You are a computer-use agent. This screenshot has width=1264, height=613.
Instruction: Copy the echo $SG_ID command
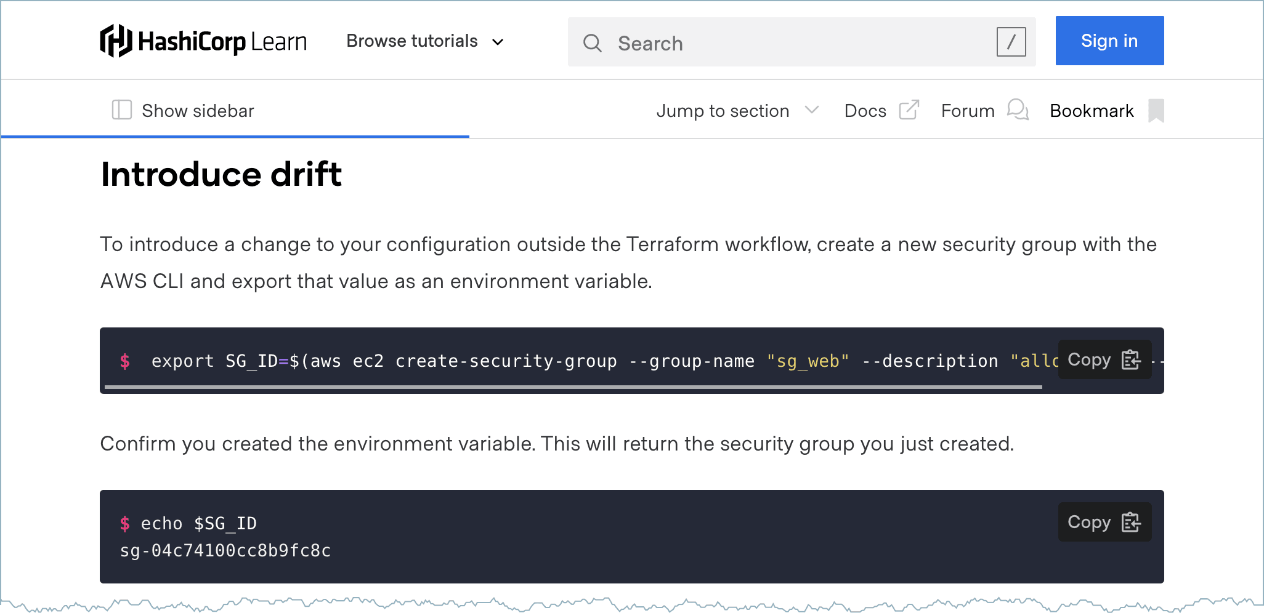pyautogui.click(x=1104, y=522)
